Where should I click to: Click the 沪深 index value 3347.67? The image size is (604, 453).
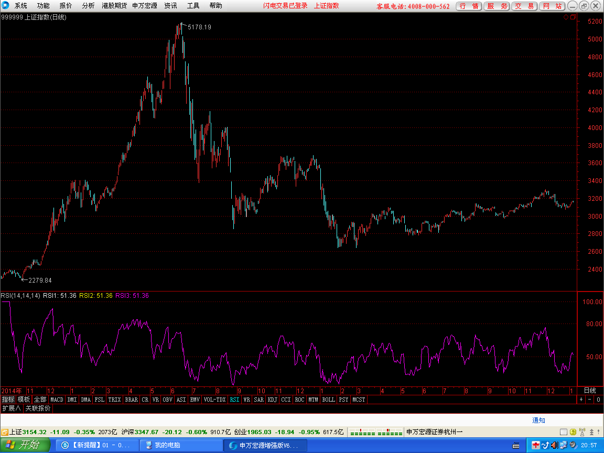pyautogui.click(x=146, y=432)
